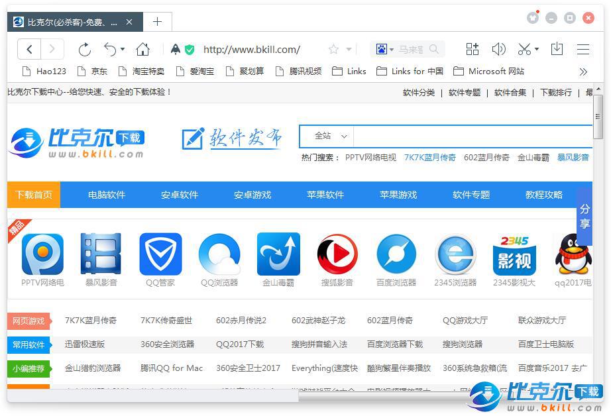The width and height of the screenshot is (611, 416).
Task: Open the 迅雷极速版 link
Action: [85, 344]
